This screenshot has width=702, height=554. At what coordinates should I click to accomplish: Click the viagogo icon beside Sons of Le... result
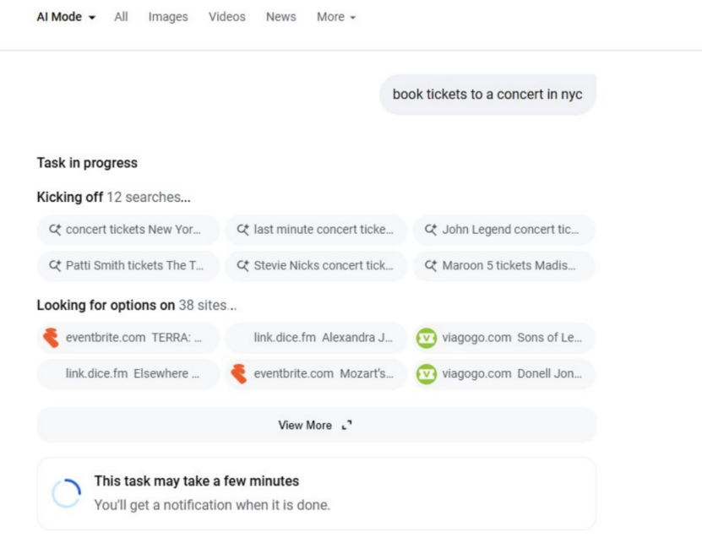click(x=427, y=338)
